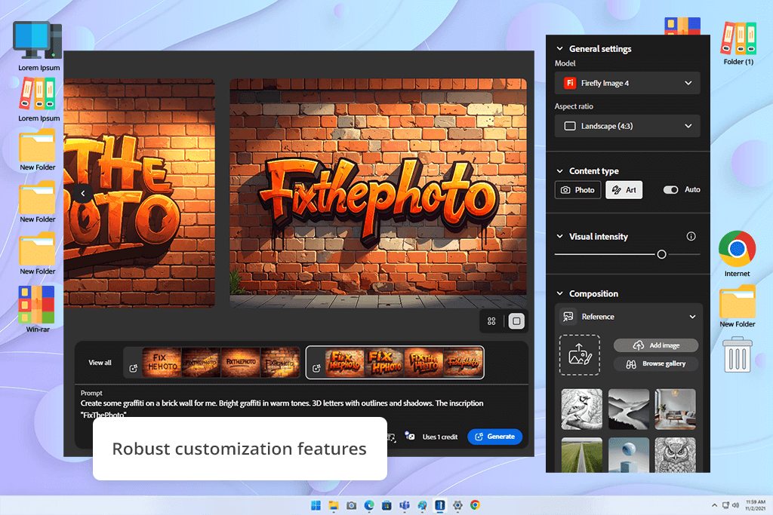Viewport: 773px width, 515px height.
Task: Choose the bird sketch reference image
Action: (582, 409)
